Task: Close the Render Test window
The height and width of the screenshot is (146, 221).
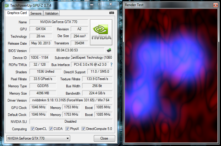Action: pyautogui.click(x=215, y=5)
